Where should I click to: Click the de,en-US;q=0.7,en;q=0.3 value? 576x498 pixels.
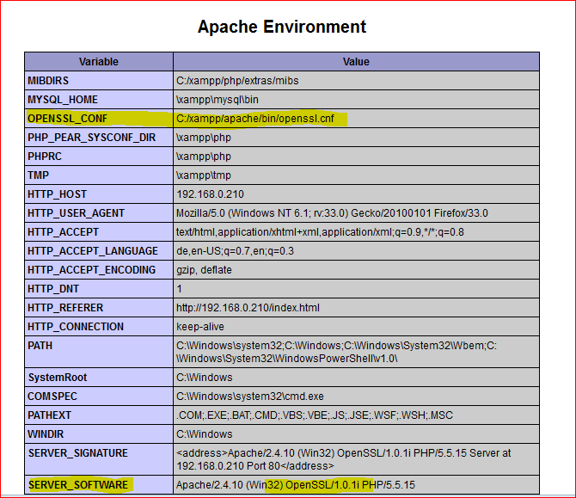tap(235, 251)
